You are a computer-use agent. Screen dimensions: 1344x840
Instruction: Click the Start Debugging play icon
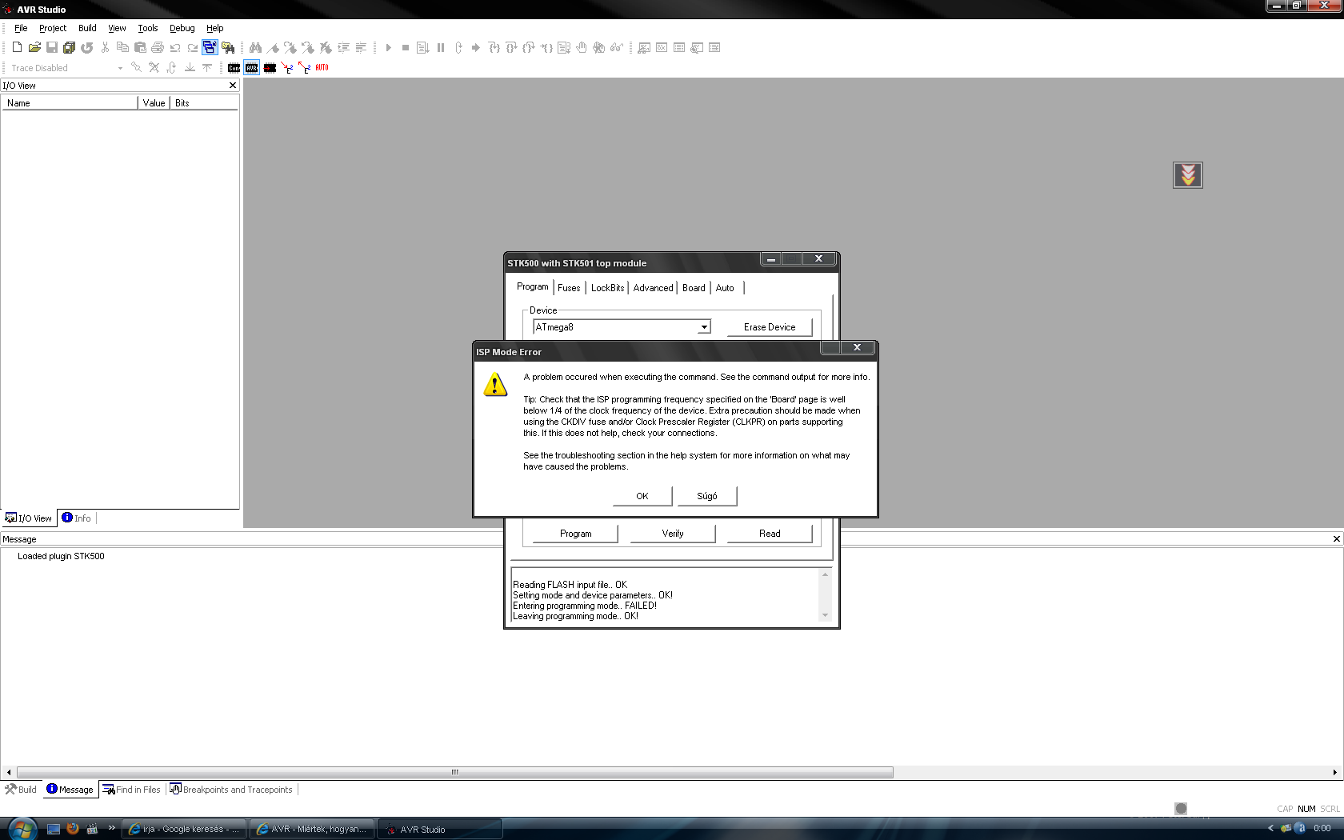click(389, 48)
